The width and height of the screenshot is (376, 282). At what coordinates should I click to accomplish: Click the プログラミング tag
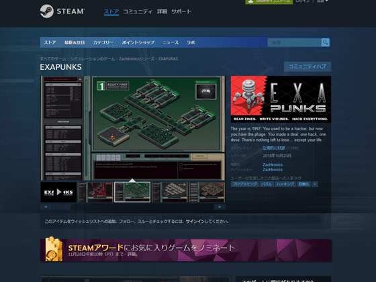point(244,184)
